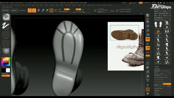
Task: Toggle the Smt smooth subdivision button
Action: (x=167, y=84)
